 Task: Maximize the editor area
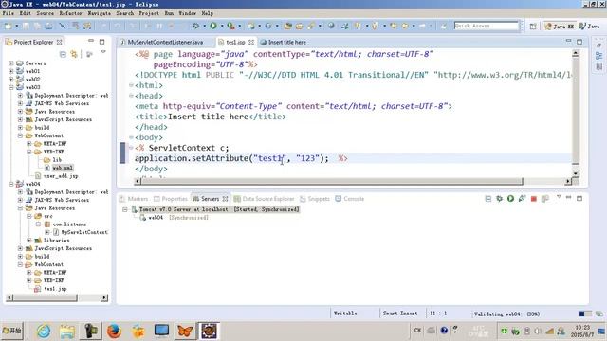click(x=579, y=42)
